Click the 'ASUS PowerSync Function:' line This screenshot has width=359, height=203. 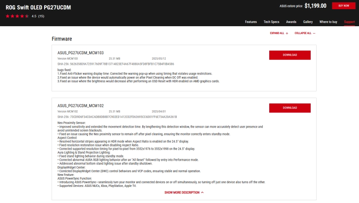click(75, 179)
